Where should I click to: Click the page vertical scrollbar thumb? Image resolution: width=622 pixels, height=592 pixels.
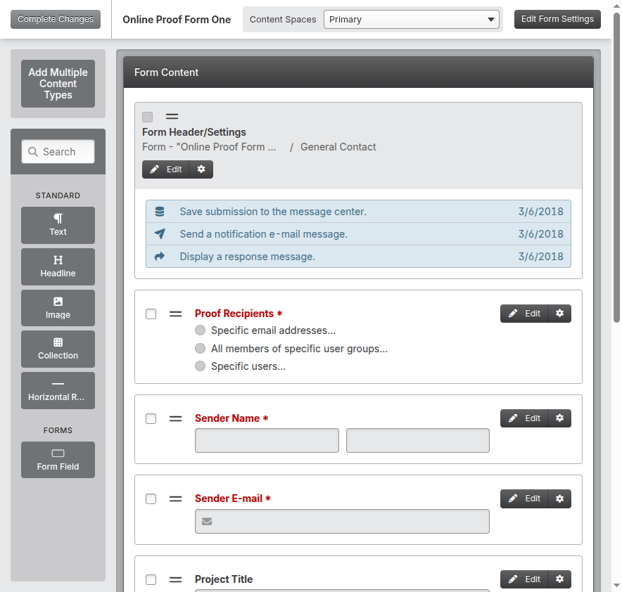pyautogui.click(x=616, y=167)
